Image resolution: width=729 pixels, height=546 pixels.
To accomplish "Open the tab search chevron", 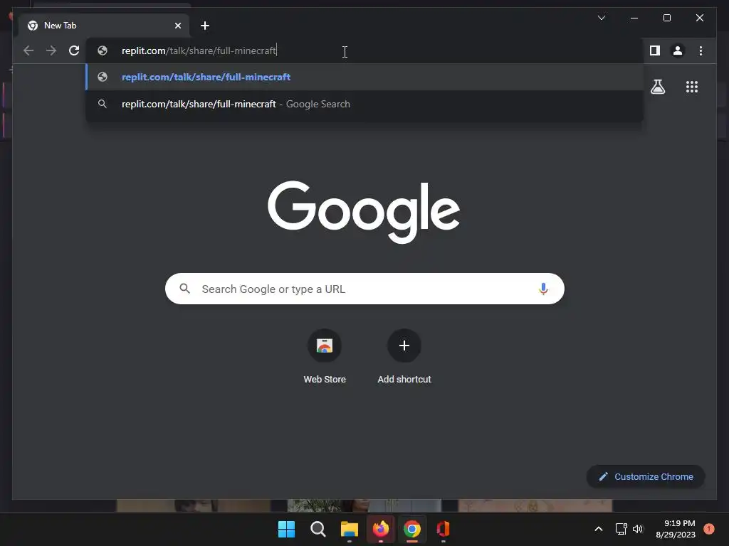I will tap(601, 18).
